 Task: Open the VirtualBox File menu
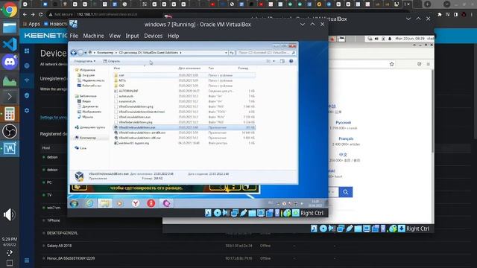click(74, 36)
